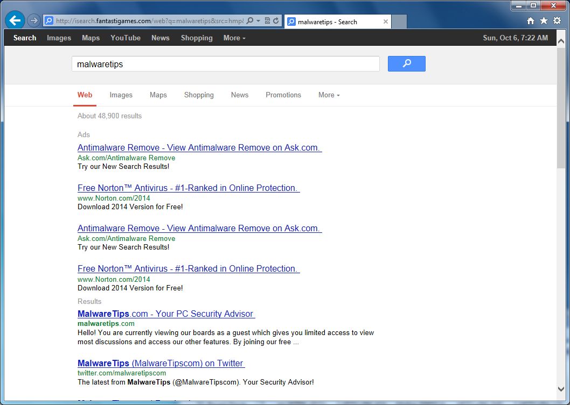Open MalwareTips on Twitter result link
The width and height of the screenshot is (570, 405).
point(161,363)
